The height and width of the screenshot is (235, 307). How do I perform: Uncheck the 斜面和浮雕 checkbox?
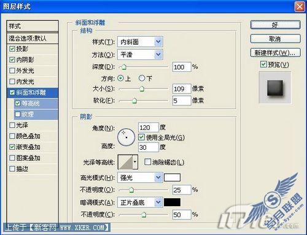point(12,93)
